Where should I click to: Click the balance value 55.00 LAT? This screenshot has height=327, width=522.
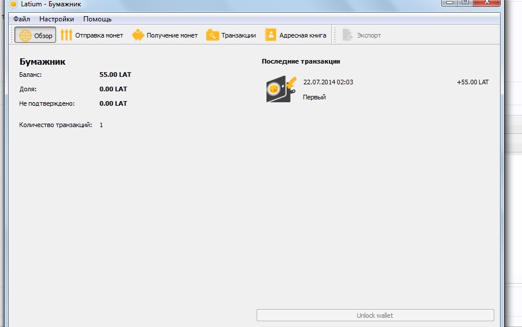(115, 75)
